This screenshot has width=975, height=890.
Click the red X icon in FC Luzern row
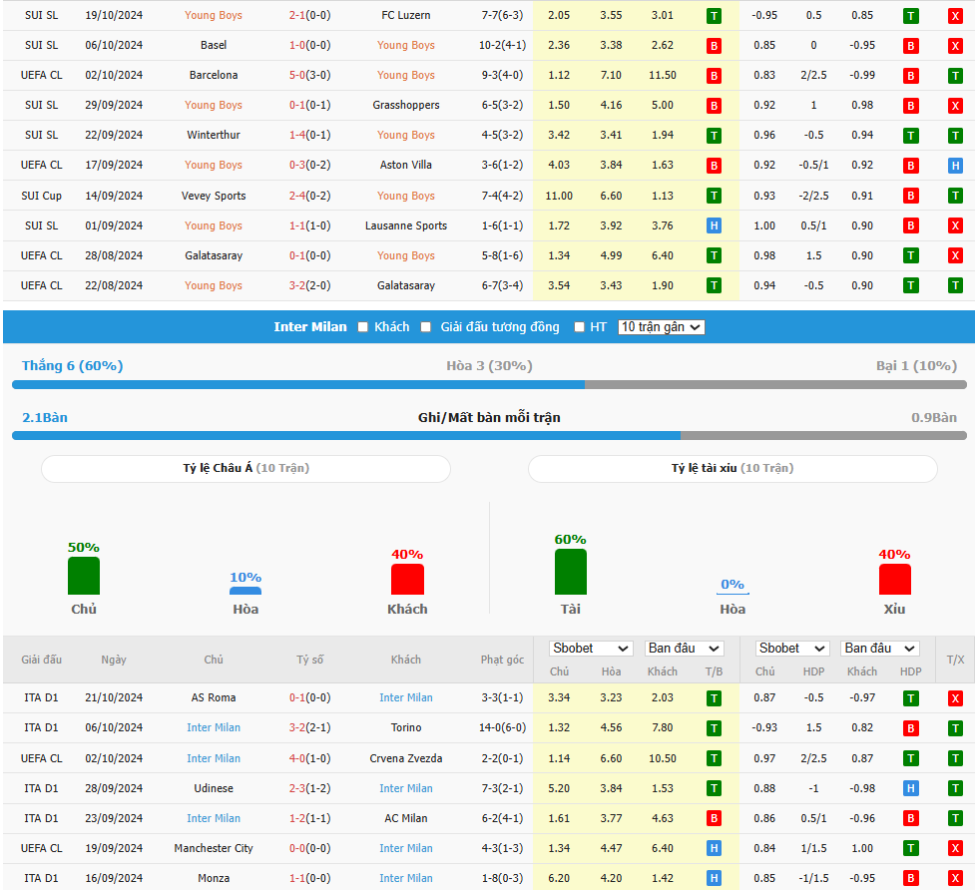tap(955, 16)
